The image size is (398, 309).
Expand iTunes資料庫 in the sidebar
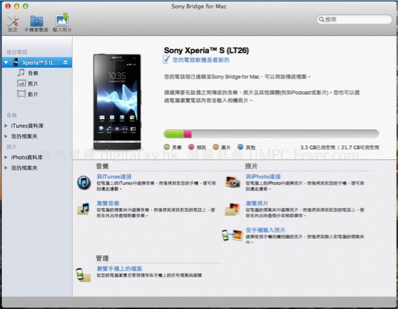point(6,126)
